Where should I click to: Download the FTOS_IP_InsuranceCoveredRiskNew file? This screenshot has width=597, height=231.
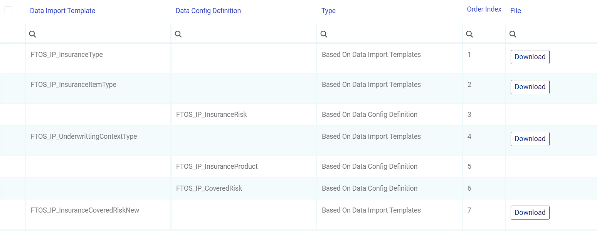pyautogui.click(x=530, y=213)
